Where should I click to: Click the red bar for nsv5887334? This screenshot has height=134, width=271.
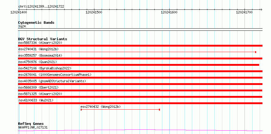[x=140, y=46]
